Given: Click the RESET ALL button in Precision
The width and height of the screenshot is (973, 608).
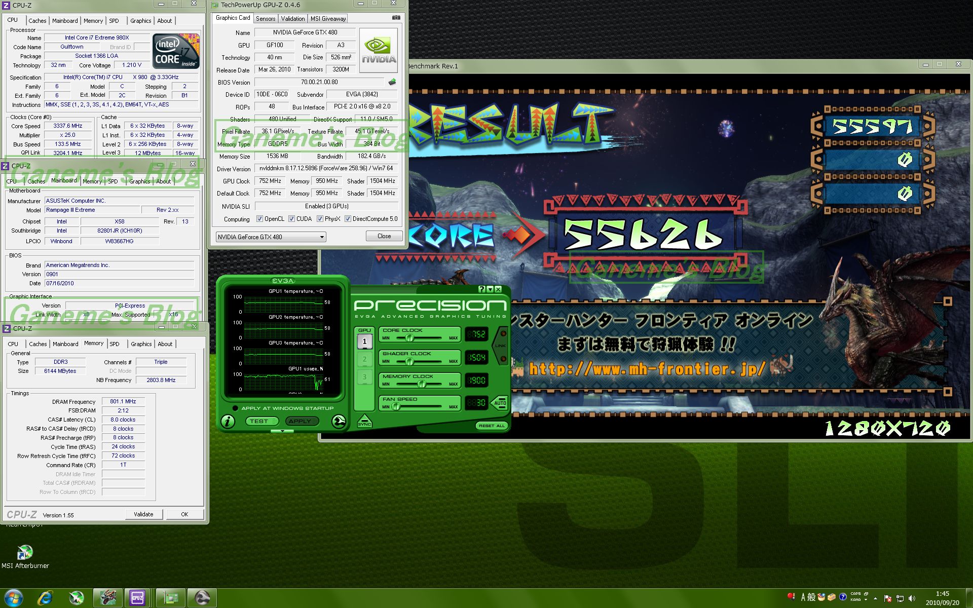Looking at the screenshot, I should (492, 426).
